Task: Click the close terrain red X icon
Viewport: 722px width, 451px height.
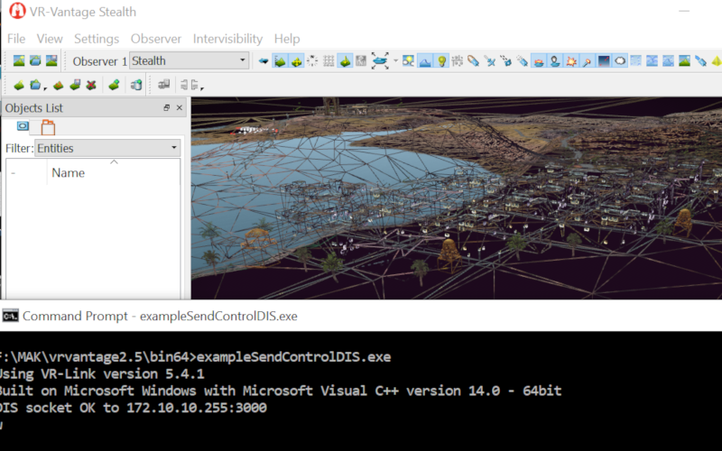Action: pos(91,85)
